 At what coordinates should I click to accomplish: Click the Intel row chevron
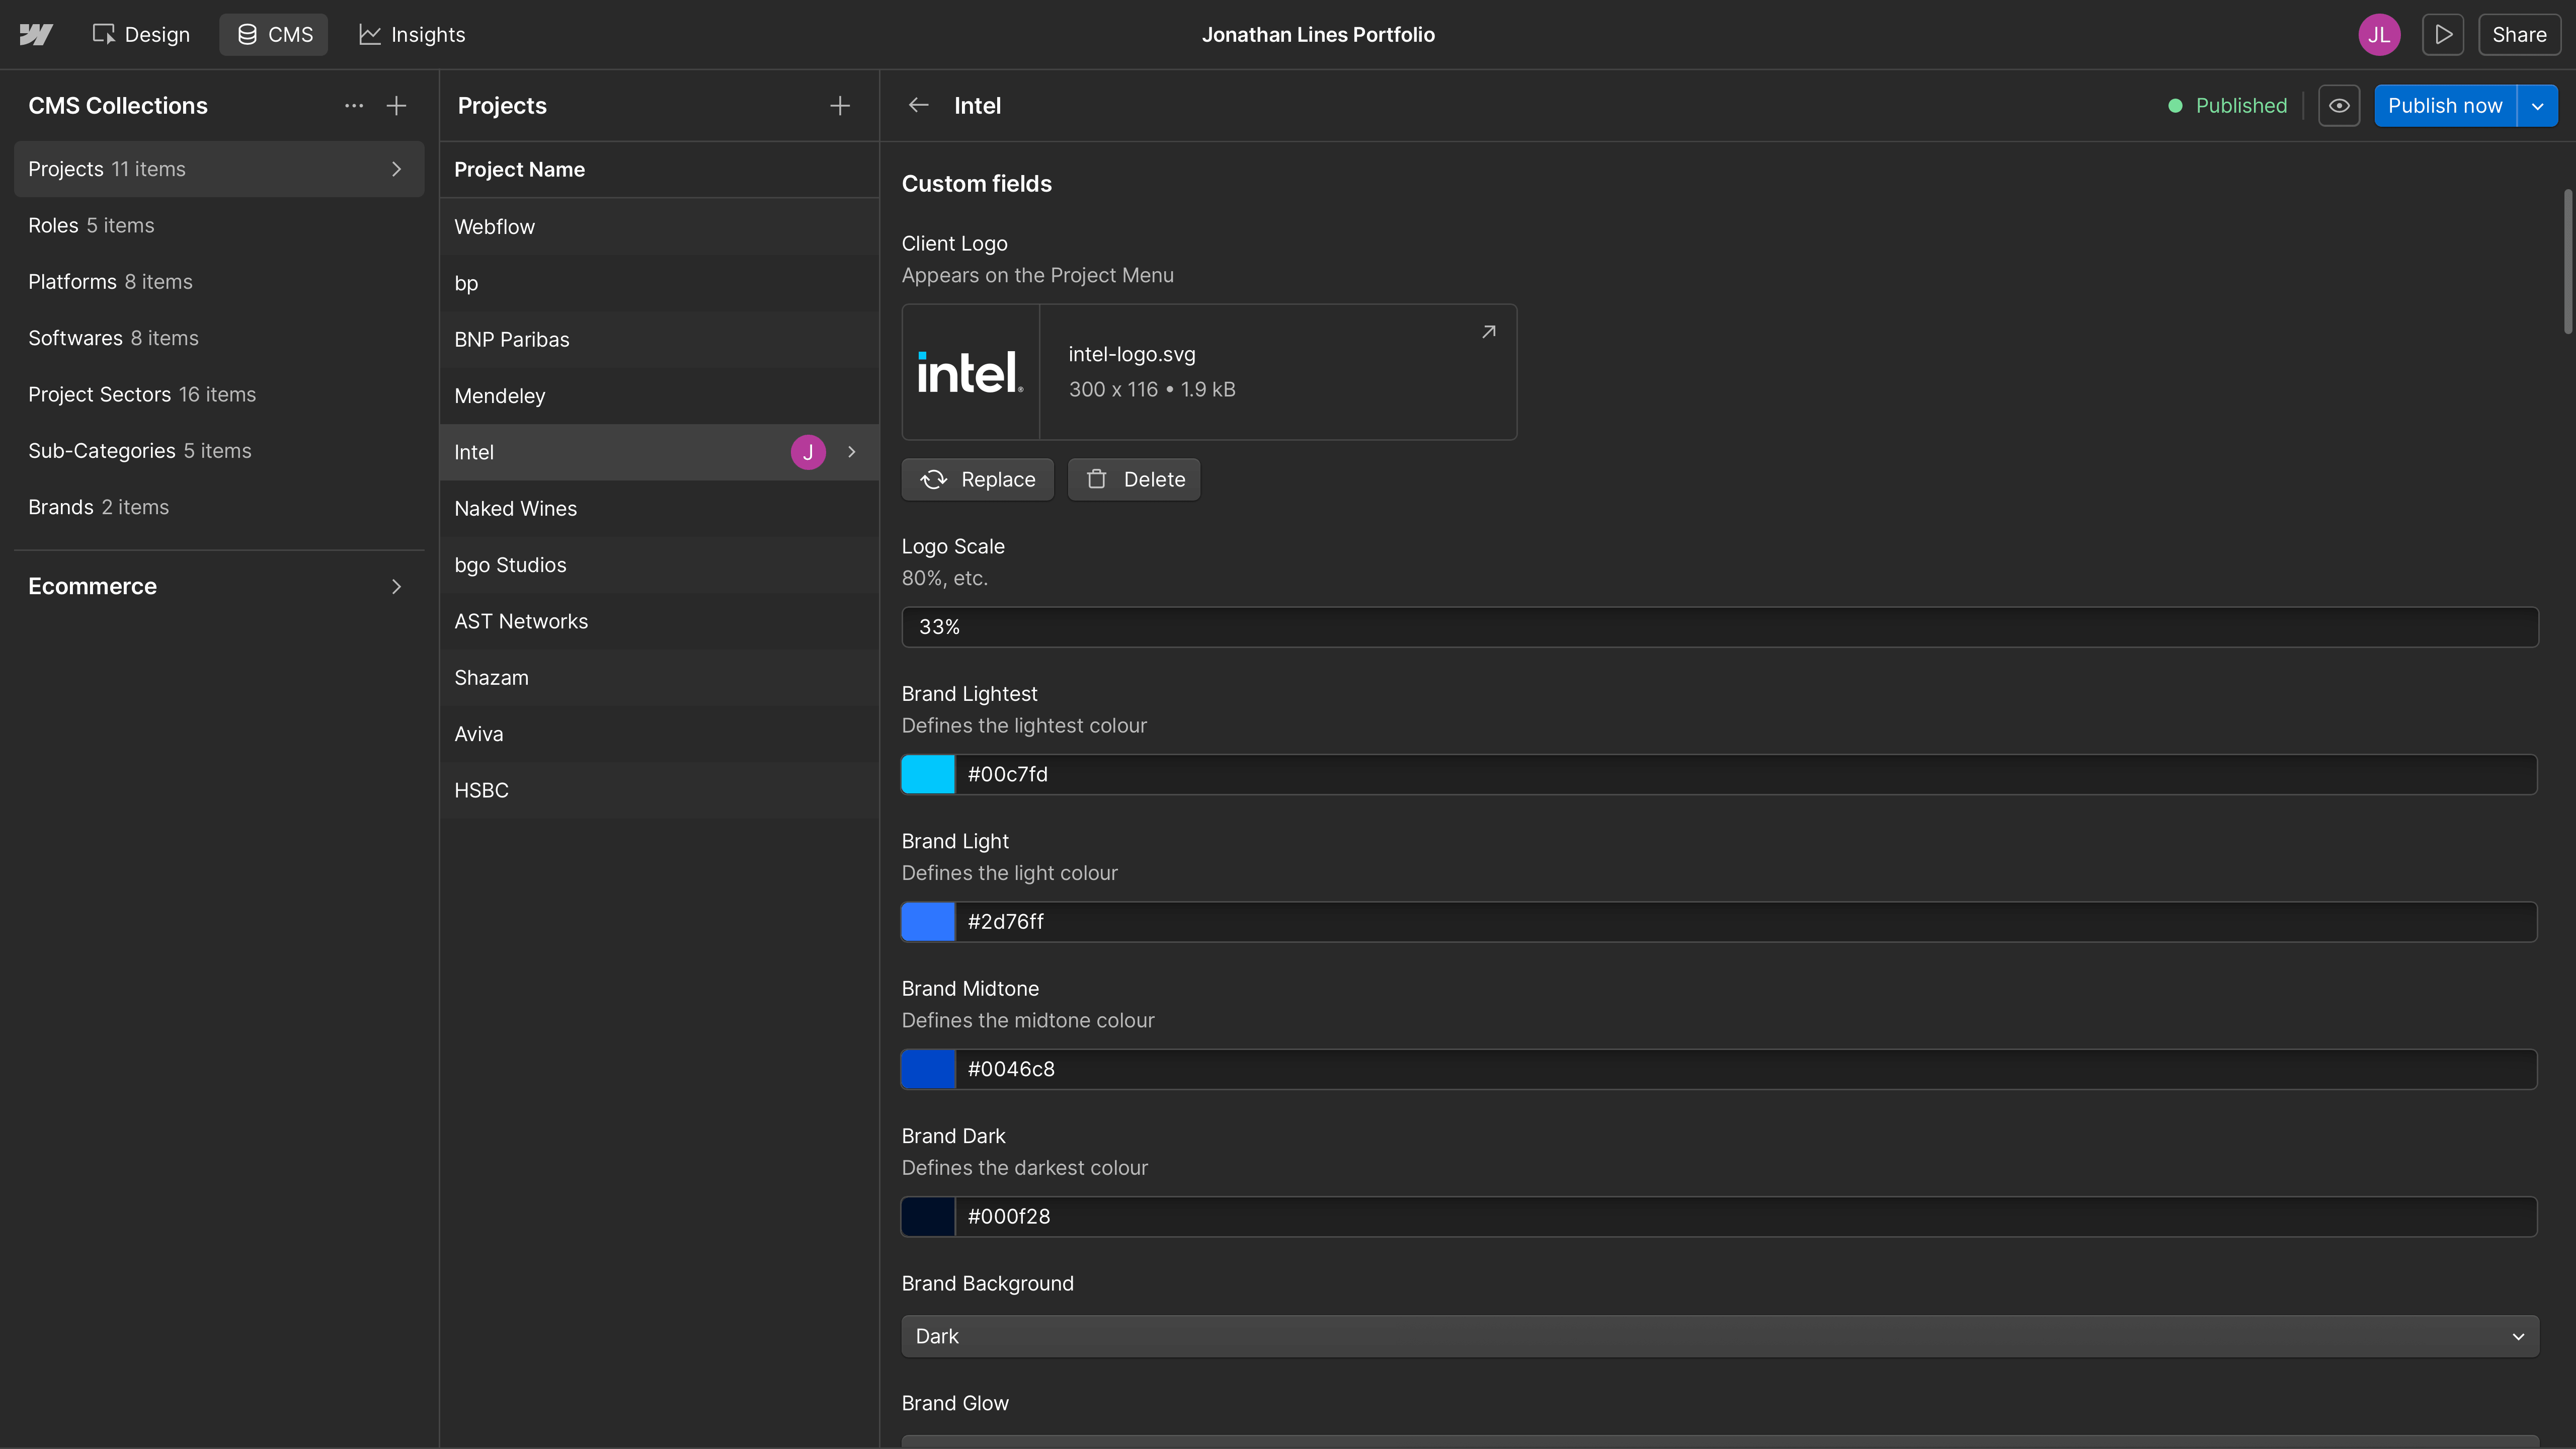click(x=852, y=452)
